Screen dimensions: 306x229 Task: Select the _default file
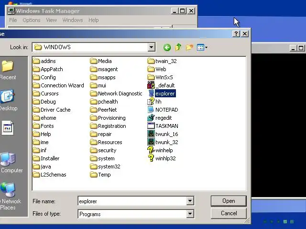coord(161,85)
